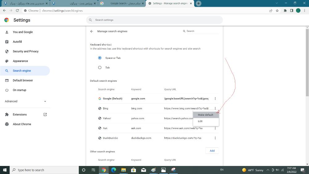Viewport: 309px width, 174px height.
Task: Click the EN language indicator
Action: tap(222, 170)
